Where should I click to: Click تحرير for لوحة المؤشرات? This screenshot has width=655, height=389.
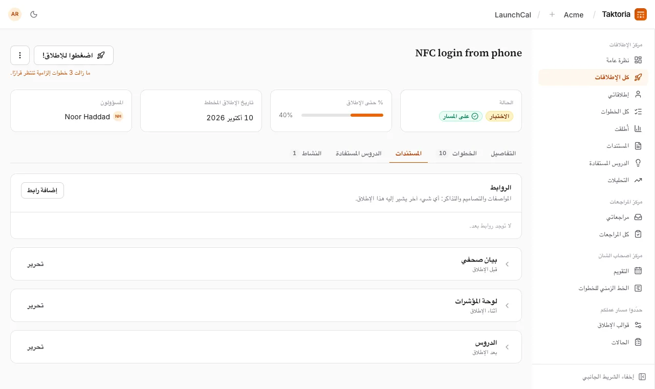[36, 306]
